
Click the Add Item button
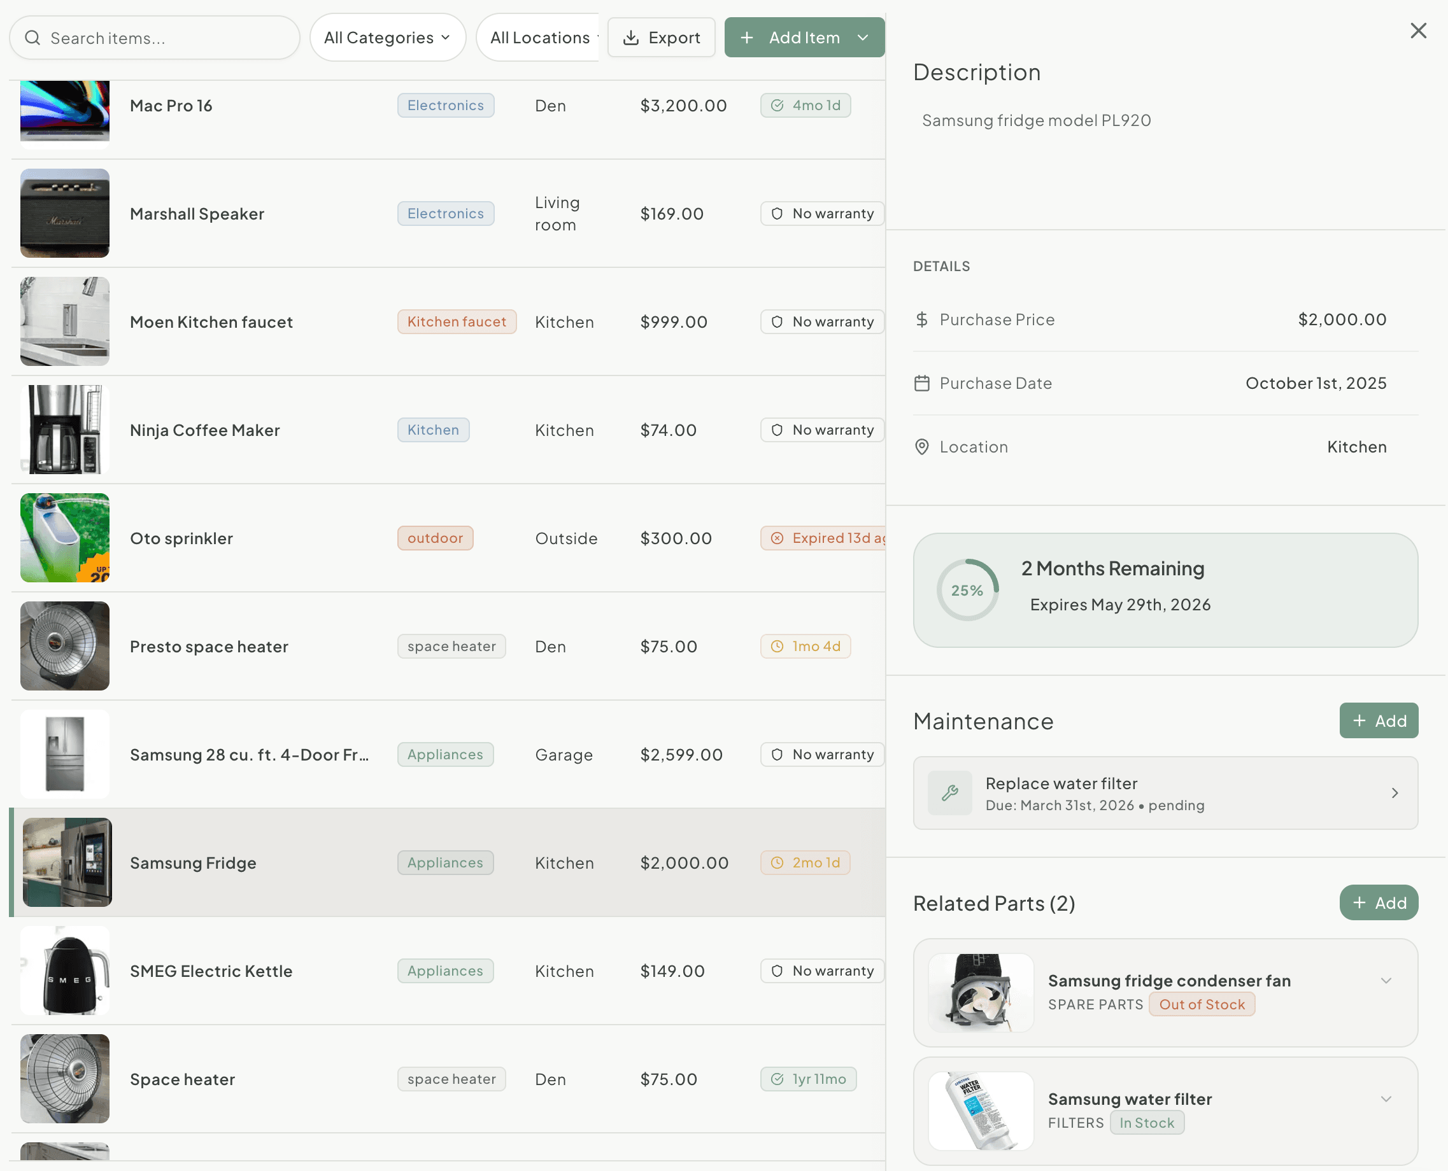(x=793, y=38)
